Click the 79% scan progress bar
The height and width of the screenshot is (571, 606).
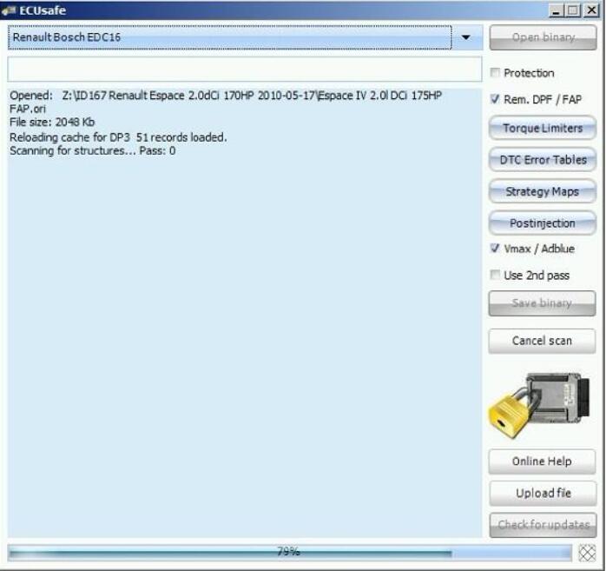[289, 553]
